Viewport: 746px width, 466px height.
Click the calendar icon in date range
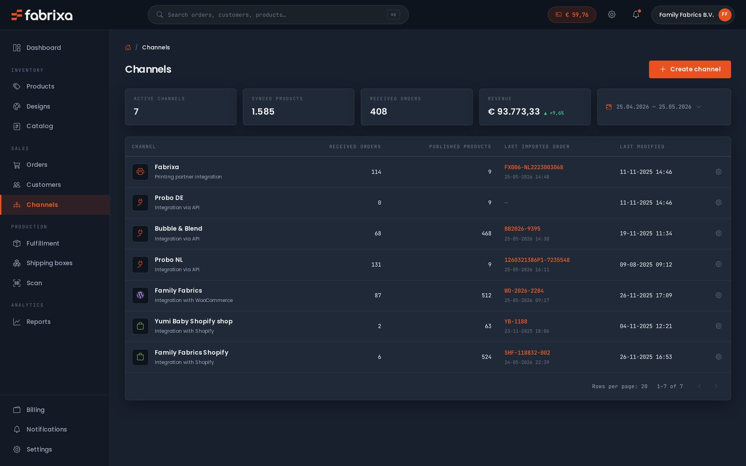point(608,107)
